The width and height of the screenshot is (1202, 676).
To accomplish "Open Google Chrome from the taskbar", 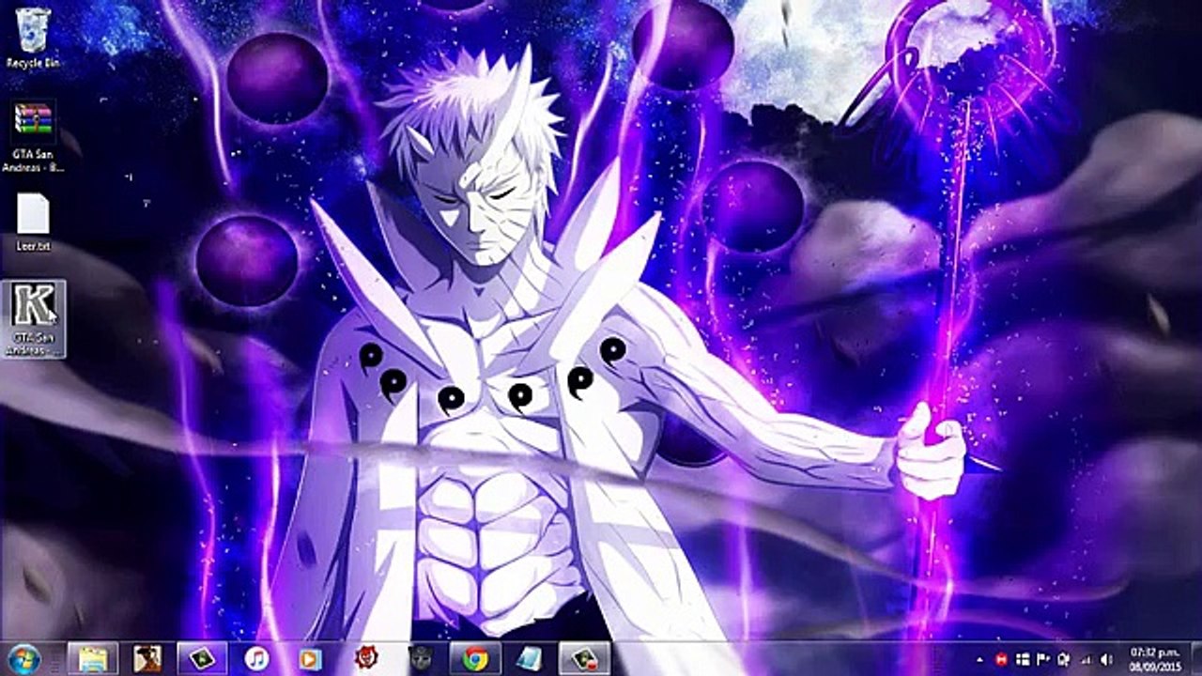I will click(475, 659).
